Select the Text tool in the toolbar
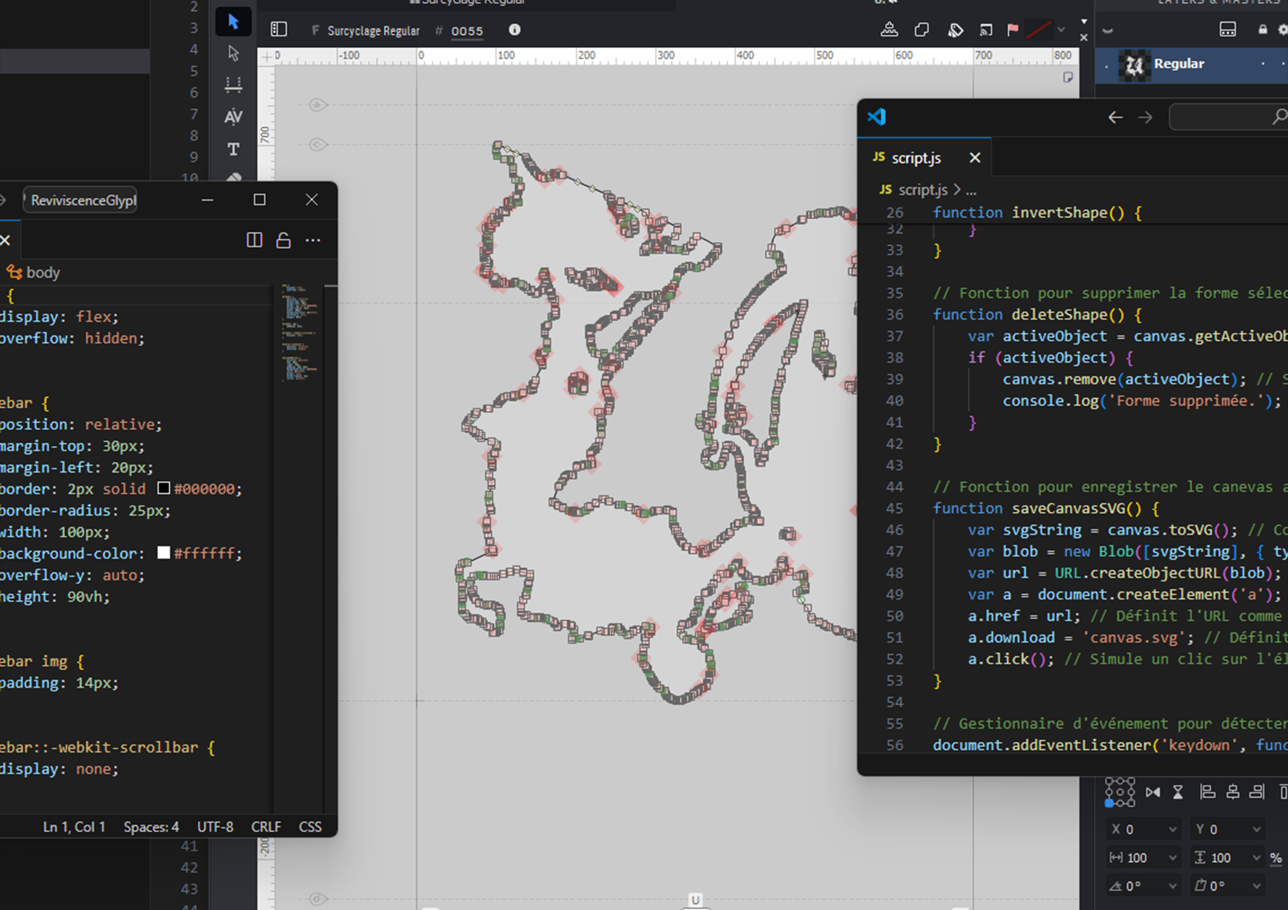Image resolution: width=1288 pixels, height=910 pixels. [x=234, y=149]
